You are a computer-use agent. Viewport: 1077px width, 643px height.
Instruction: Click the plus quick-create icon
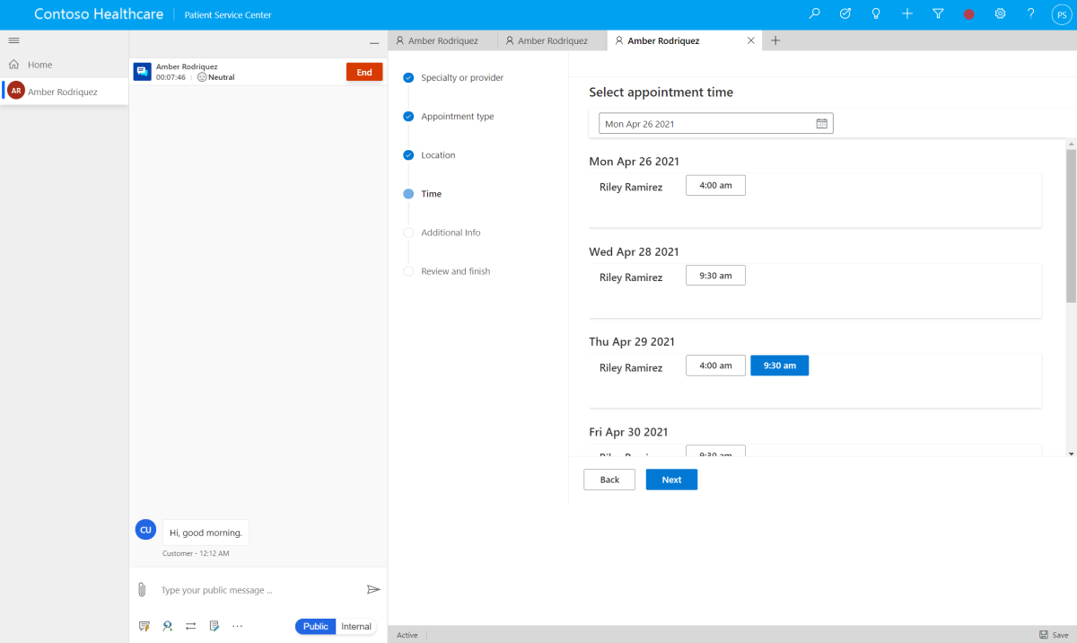(907, 14)
